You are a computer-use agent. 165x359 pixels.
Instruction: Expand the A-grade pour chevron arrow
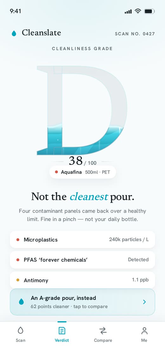tap(144, 302)
